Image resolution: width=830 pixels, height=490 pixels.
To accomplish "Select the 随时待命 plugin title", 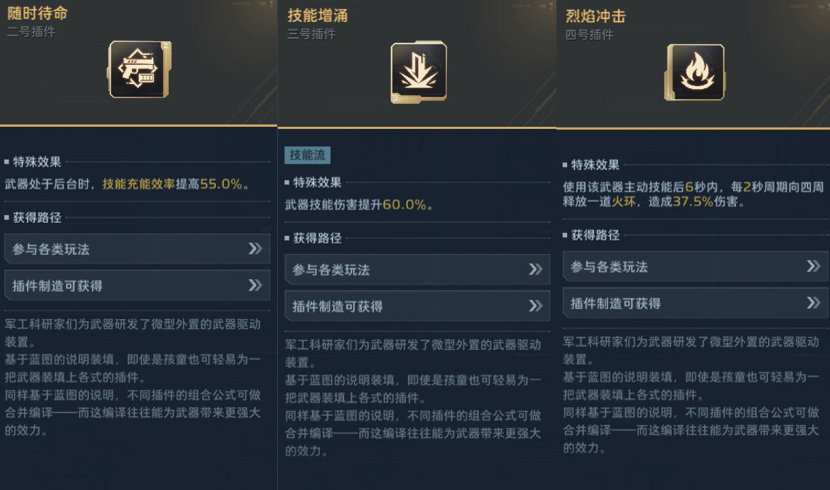I will pyautogui.click(x=37, y=14).
